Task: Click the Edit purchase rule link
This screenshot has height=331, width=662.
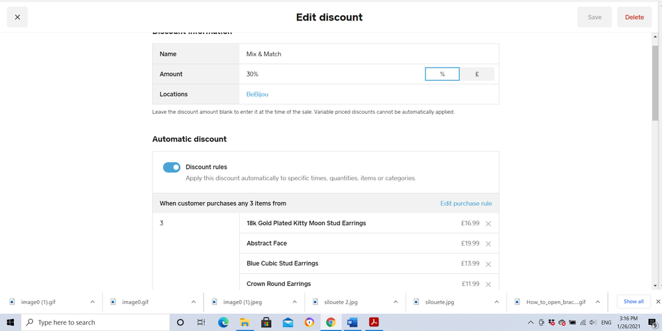Action: point(466,203)
